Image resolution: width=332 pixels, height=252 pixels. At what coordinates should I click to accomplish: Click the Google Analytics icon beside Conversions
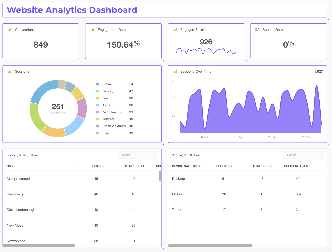(x=10, y=30)
